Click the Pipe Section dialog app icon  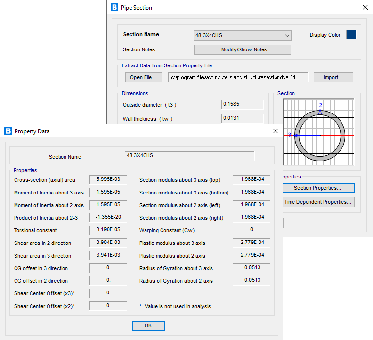click(114, 7)
